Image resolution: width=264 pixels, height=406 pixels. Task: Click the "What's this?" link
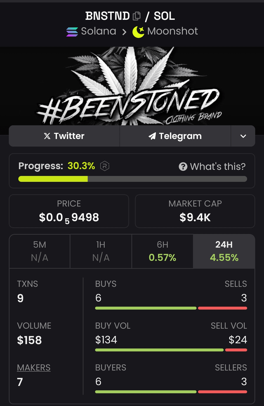217,166
